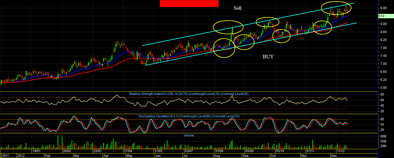Image resolution: width=394 pixels, height=158 pixels.
Task: Click the Stochastics Oscillator indicator title
Action: pyautogui.click(x=189, y=116)
